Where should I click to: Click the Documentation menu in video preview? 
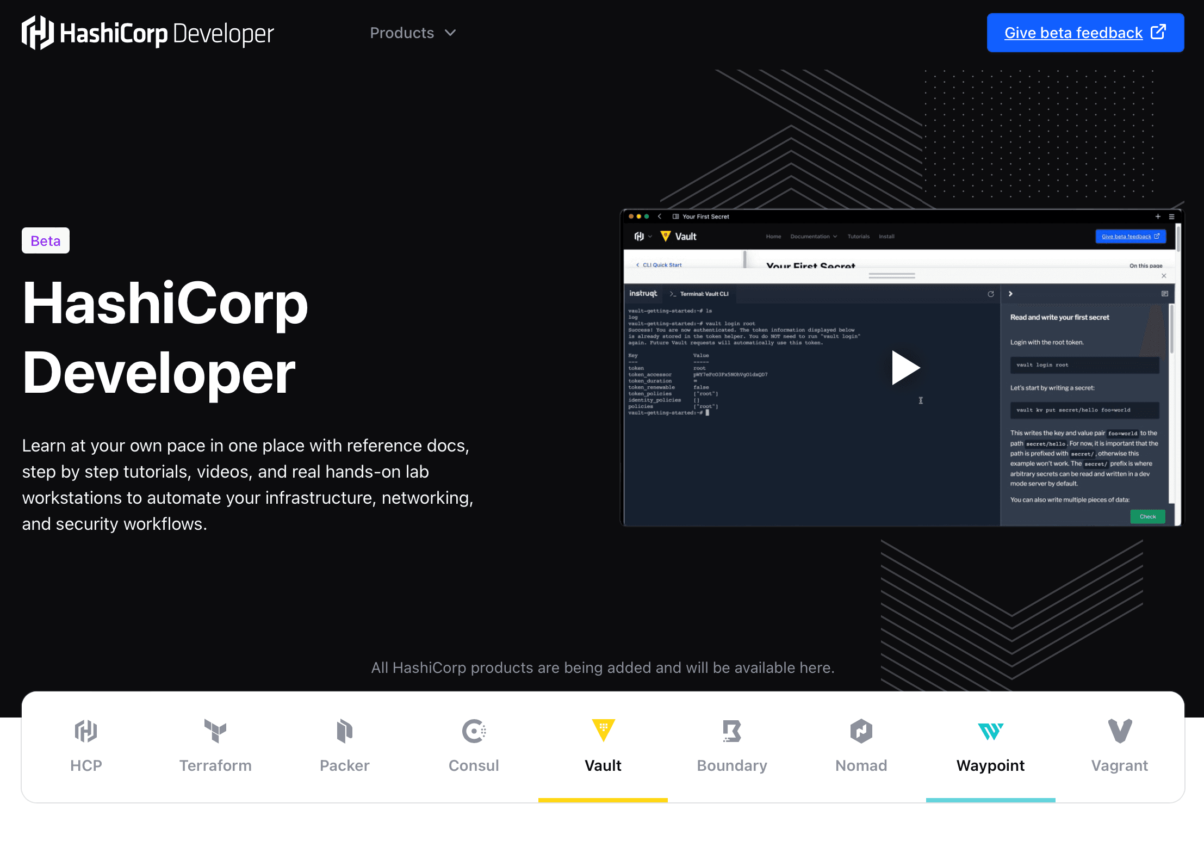814,236
